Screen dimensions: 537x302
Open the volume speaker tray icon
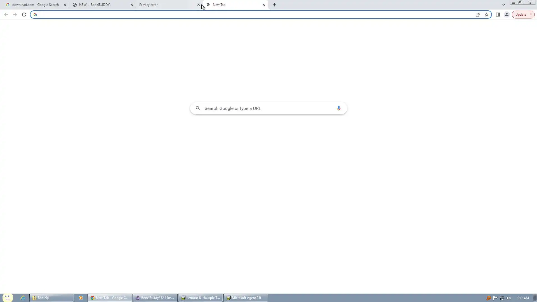509,298
